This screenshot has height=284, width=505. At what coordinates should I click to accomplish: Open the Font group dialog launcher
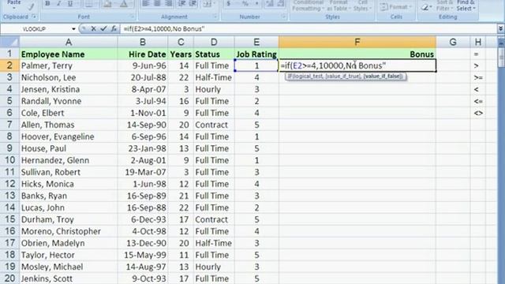pos(132,17)
